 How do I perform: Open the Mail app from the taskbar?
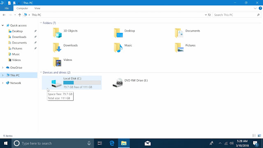point(148,143)
